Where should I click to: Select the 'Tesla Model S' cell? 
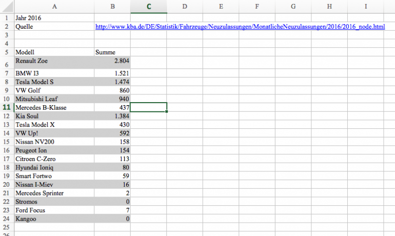coord(54,82)
